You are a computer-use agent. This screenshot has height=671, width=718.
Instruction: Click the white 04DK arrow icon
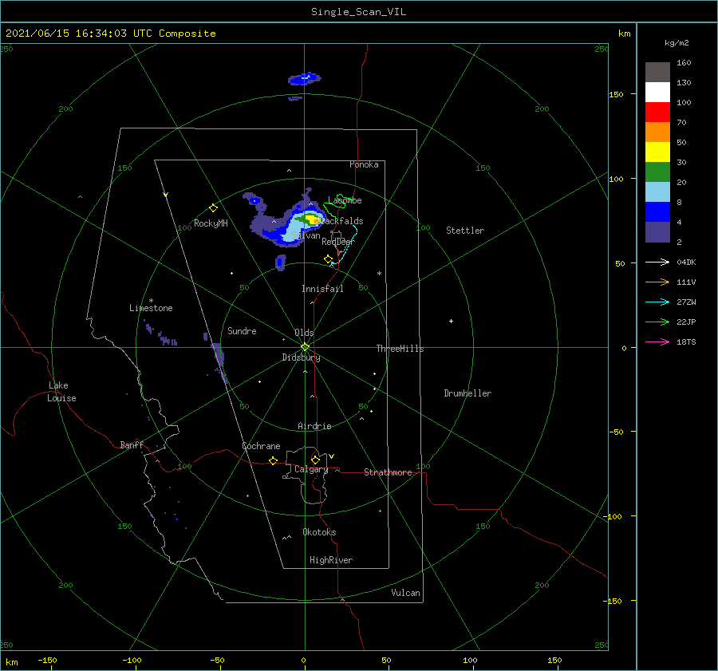(x=657, y=262)
